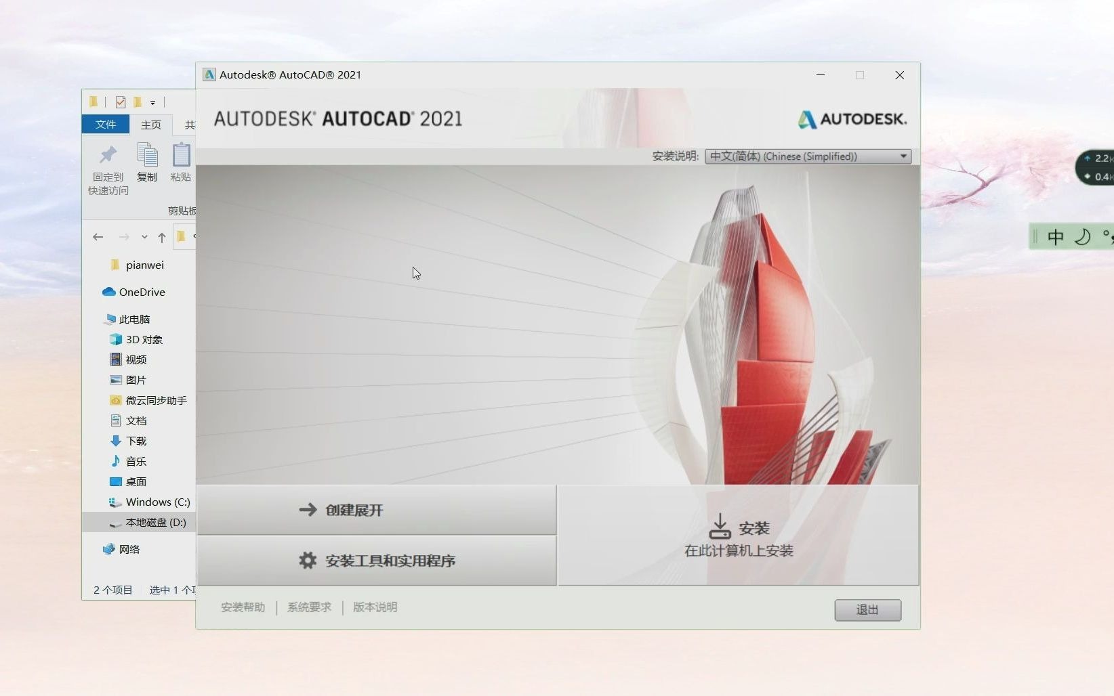The height and width of the screenshot is (696, 1114).
Task: Open the 系统要求 link
Action: click(x=309, y=607)
